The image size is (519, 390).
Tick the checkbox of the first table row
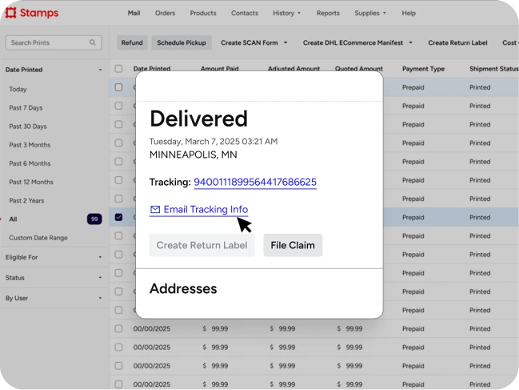pyautogui.click(x=118, y=87)
